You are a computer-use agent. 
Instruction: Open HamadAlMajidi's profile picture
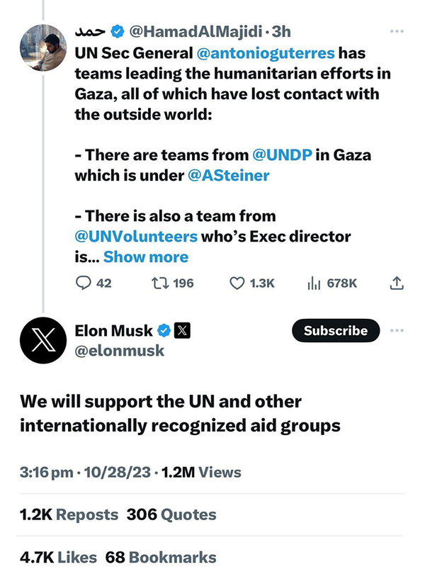pyautogui.click(x=43, y=47)
